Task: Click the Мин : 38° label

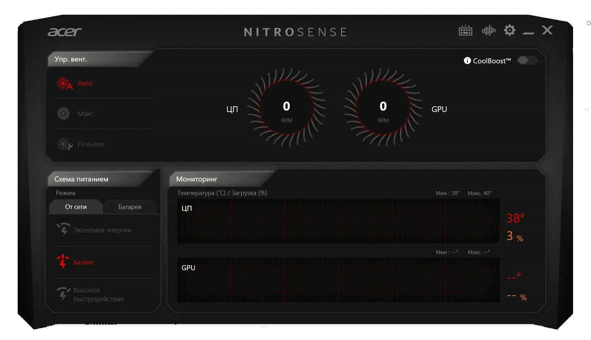Action: pos(447,193)
